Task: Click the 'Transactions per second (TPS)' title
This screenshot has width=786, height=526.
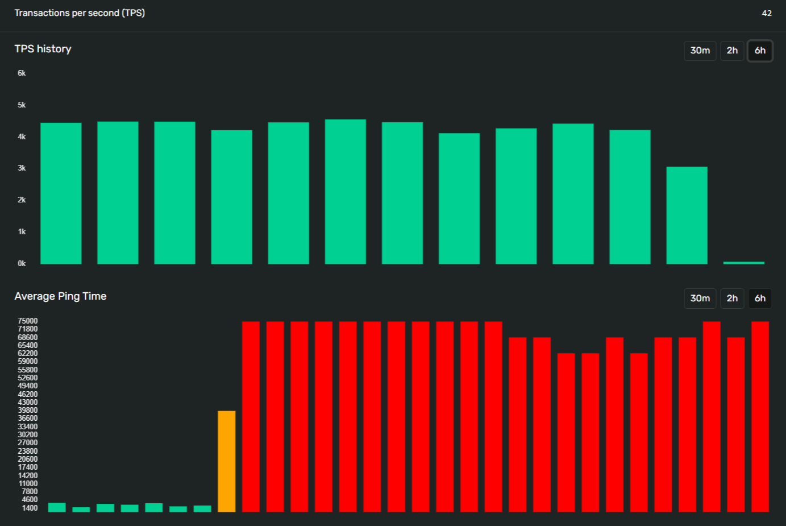Action: (x=80, y=13)
